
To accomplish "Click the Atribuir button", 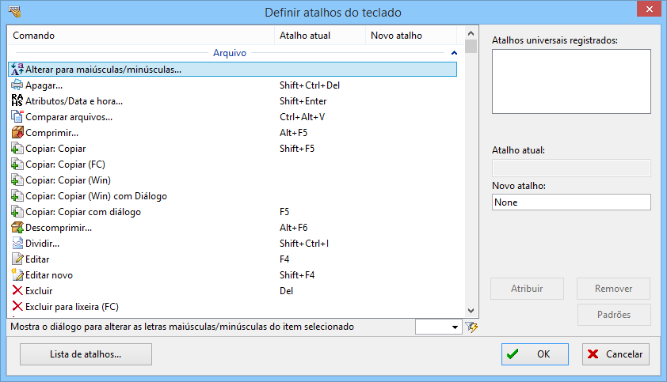I will point(527,289).
